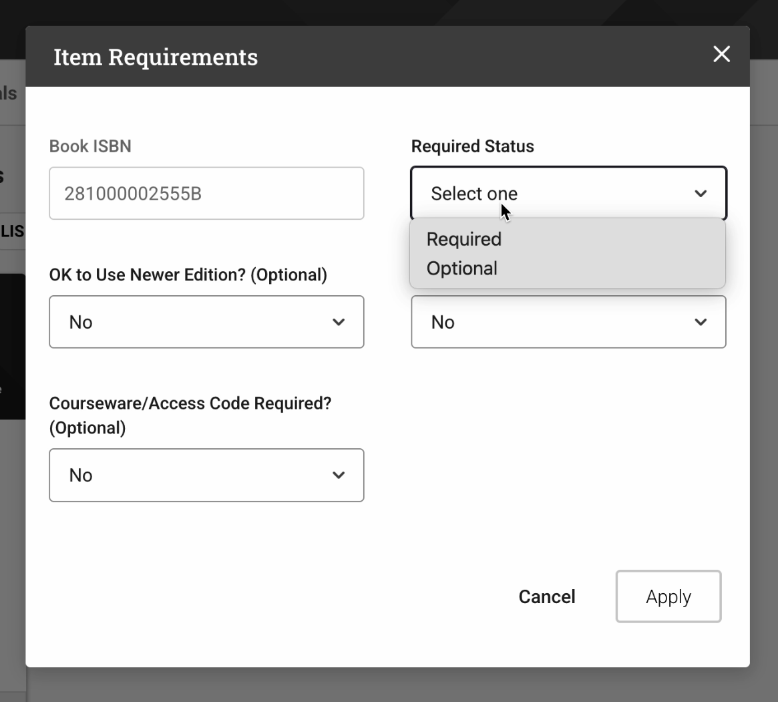
Task: Click the 'Book ISBN' field label
Action: click(x=90, y=146)
